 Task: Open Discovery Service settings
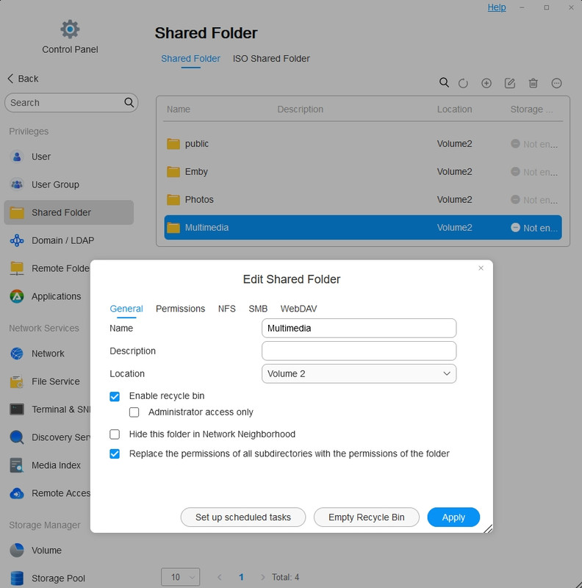(x=48, y=437)
